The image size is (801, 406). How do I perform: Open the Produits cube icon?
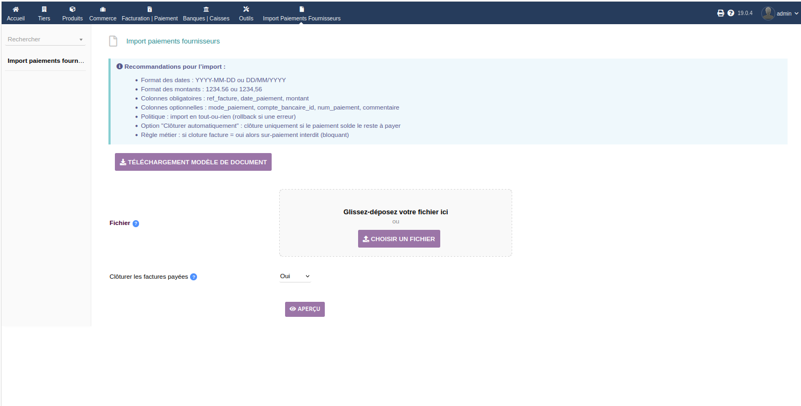[x=72, y=9]
